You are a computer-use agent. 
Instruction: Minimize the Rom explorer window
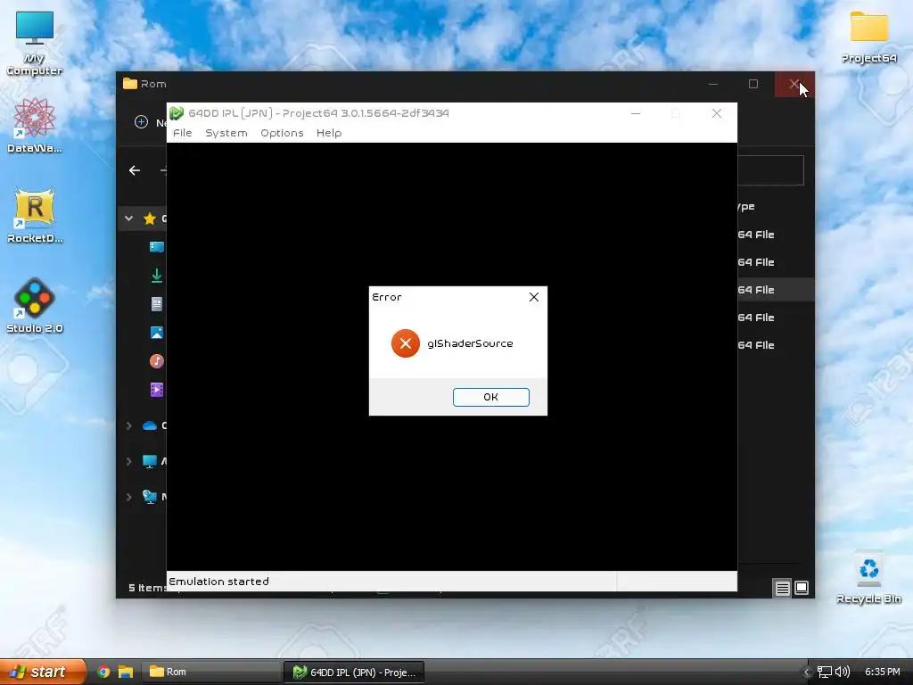pyautogui.click(x=713, y=84)
